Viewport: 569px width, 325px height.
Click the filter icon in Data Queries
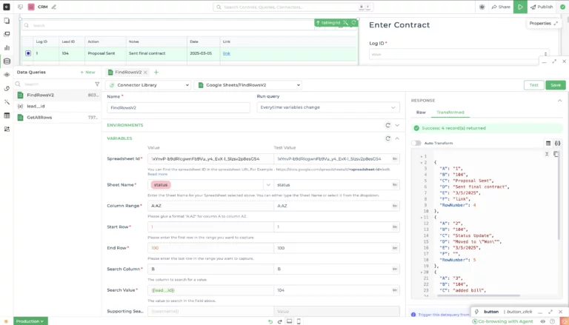(96, 84)
